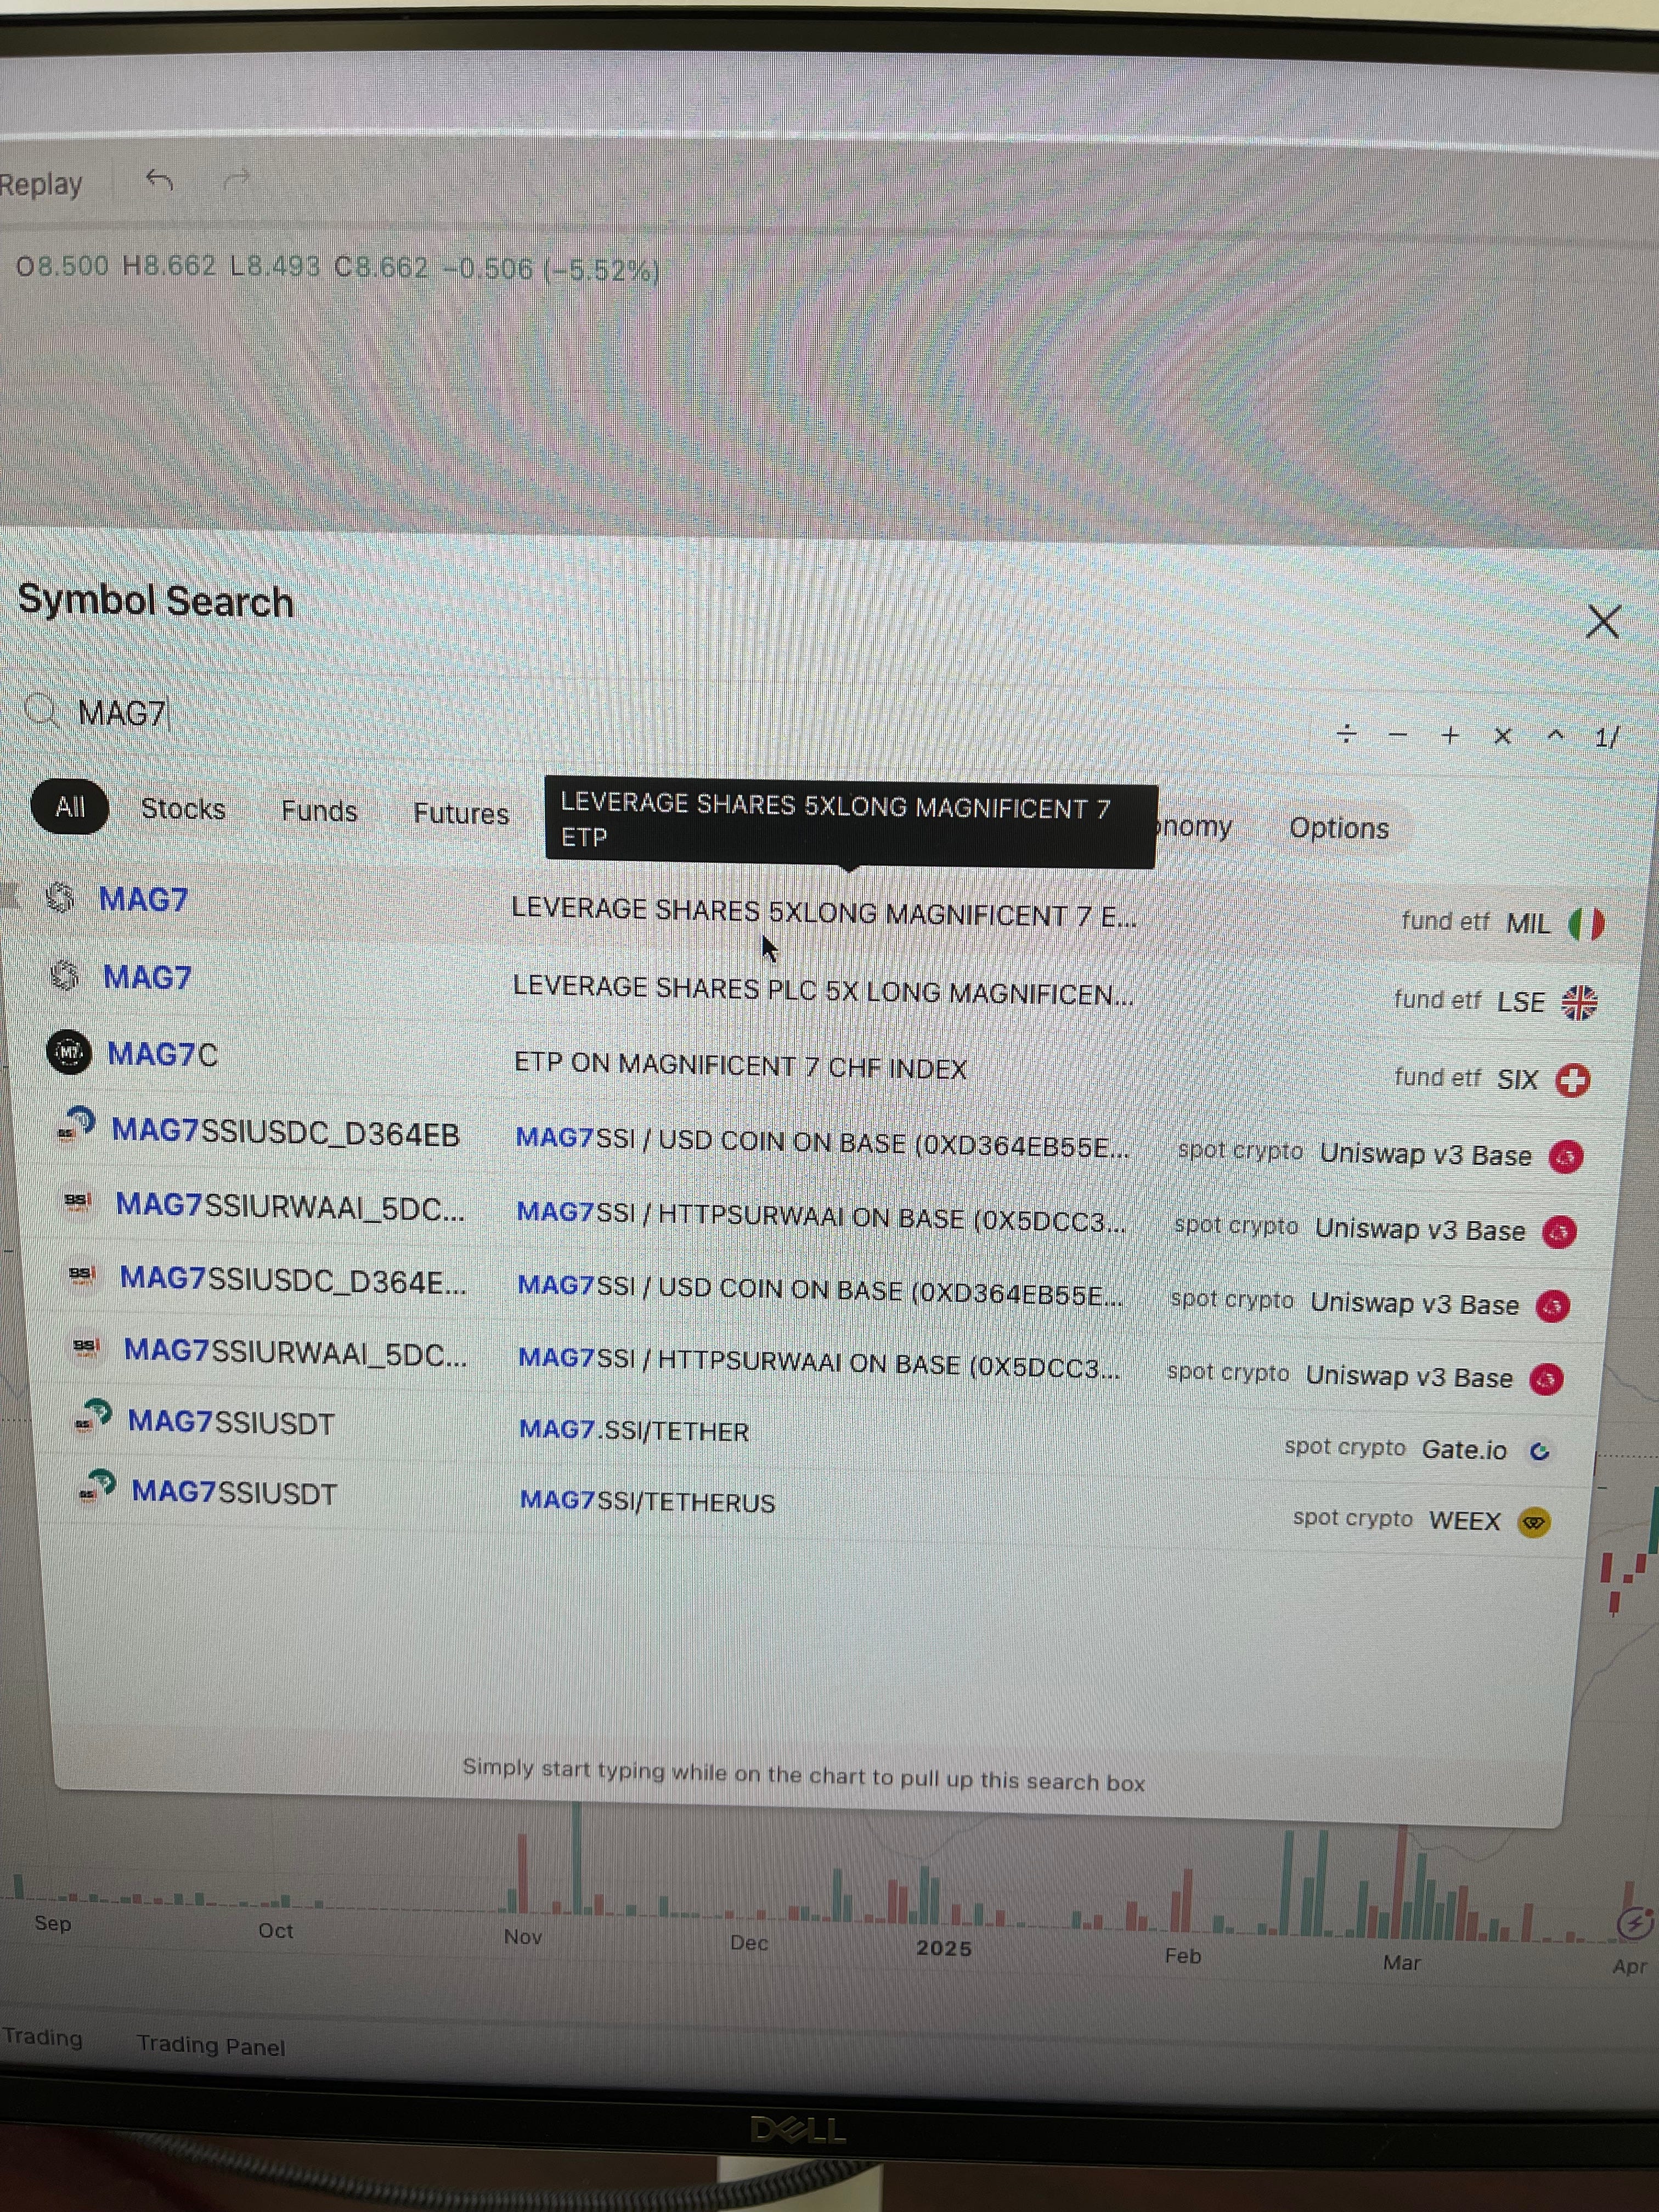
Task: Open the partially hidden Economy tab
Action: click(x=1195, y=827)
